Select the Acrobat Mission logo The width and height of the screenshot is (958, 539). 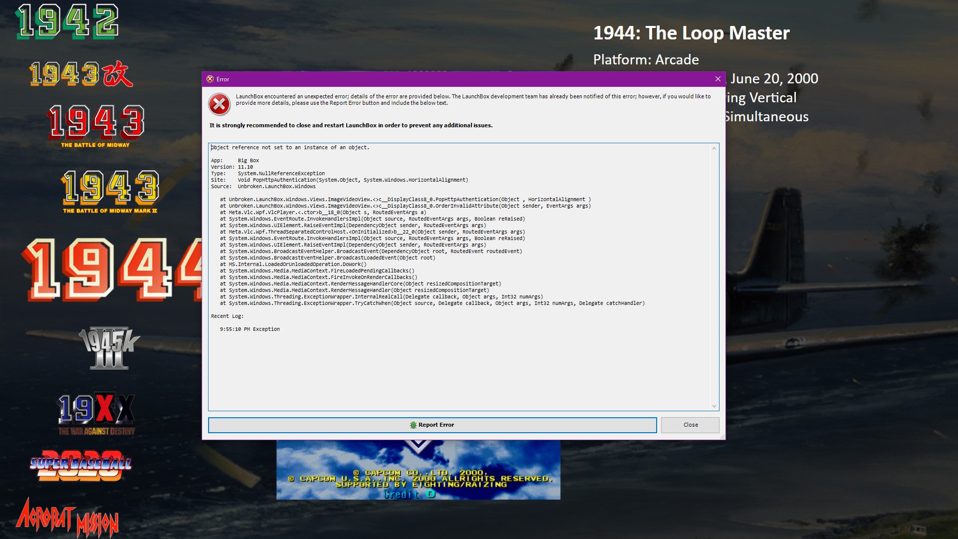point(67,518)
